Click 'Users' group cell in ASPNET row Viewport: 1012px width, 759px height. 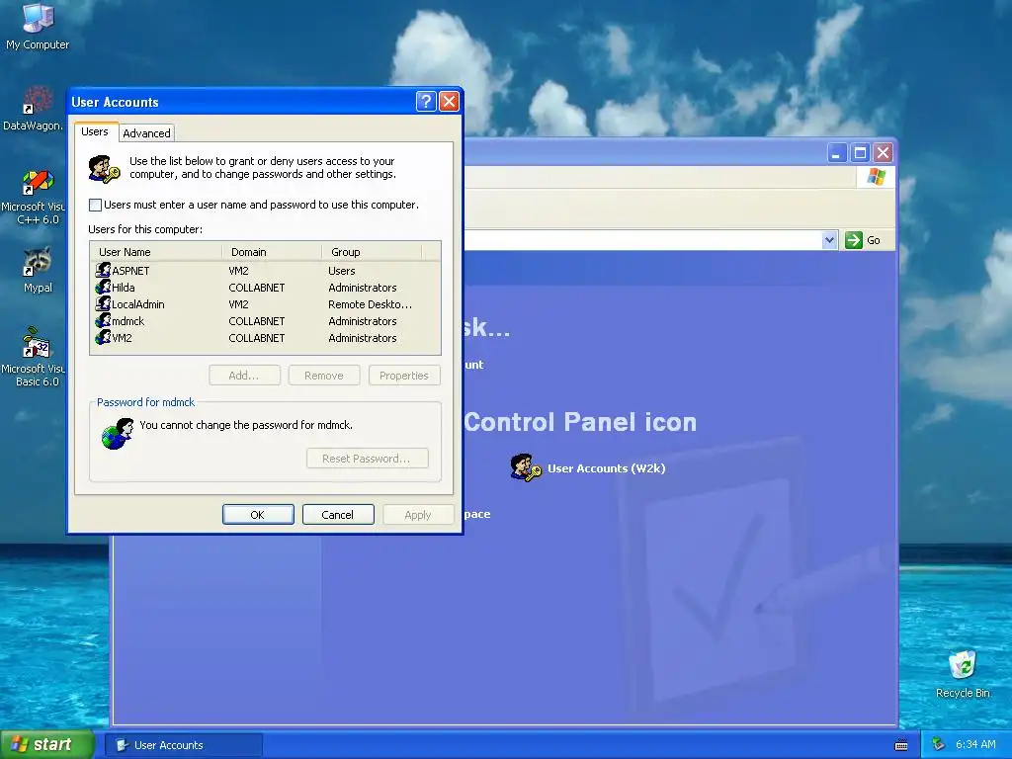point(341,271)
